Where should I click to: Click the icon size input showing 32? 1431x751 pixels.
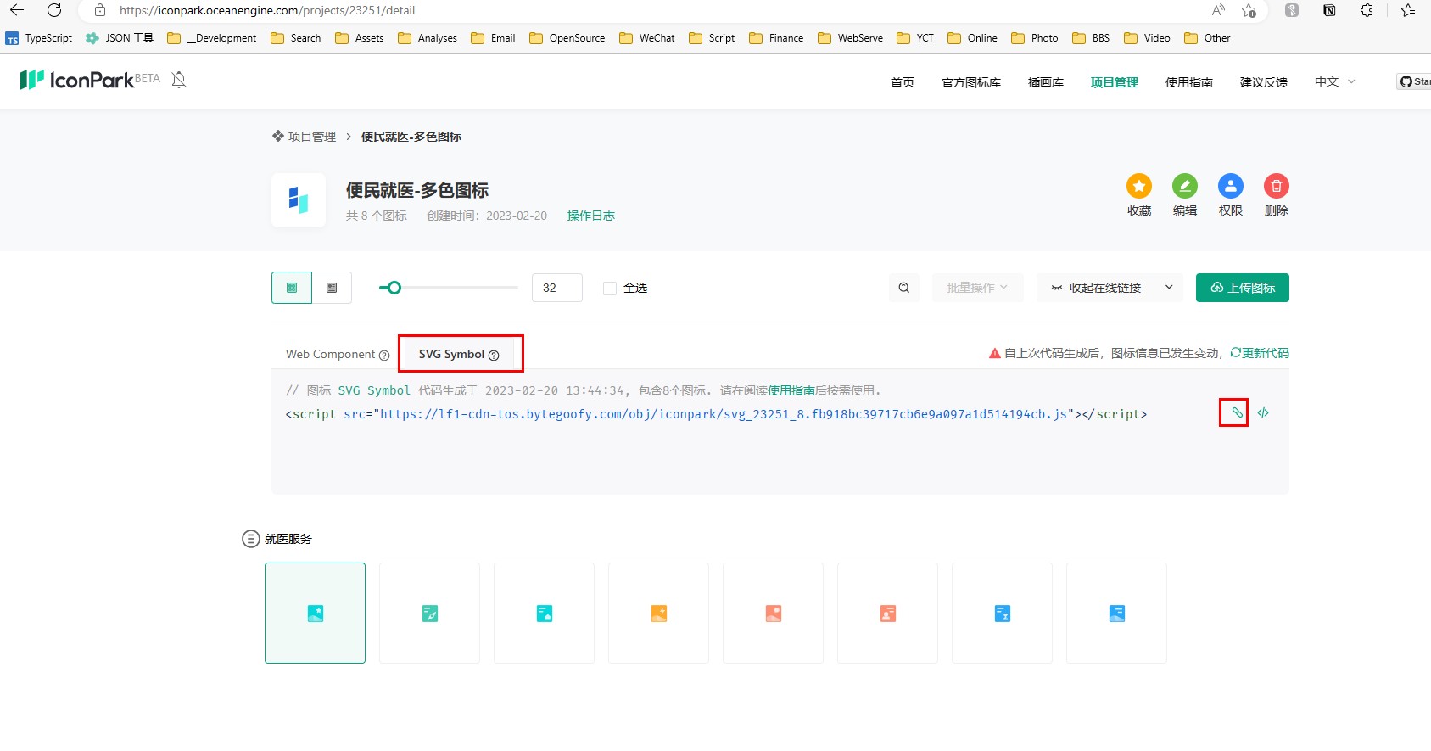click(557, 288)
